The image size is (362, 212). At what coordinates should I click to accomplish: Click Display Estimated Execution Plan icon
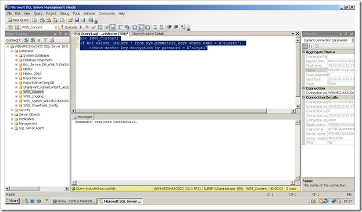coord(100,27)
